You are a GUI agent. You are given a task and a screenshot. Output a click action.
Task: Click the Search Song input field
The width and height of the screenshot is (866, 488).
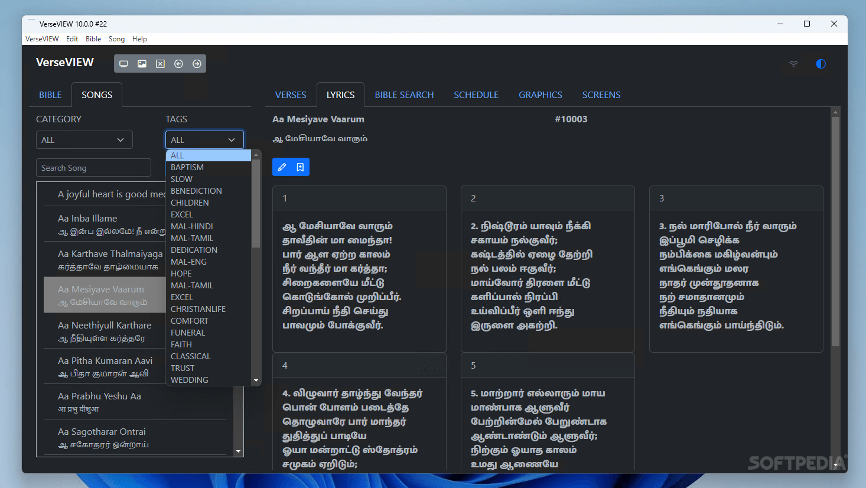coord(93,168)
